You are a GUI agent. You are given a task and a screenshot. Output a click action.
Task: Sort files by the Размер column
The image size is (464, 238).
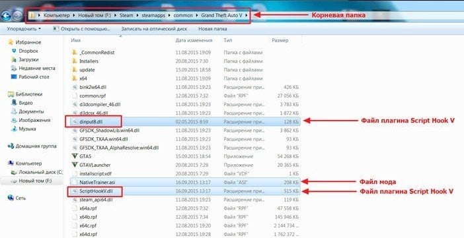280,40
